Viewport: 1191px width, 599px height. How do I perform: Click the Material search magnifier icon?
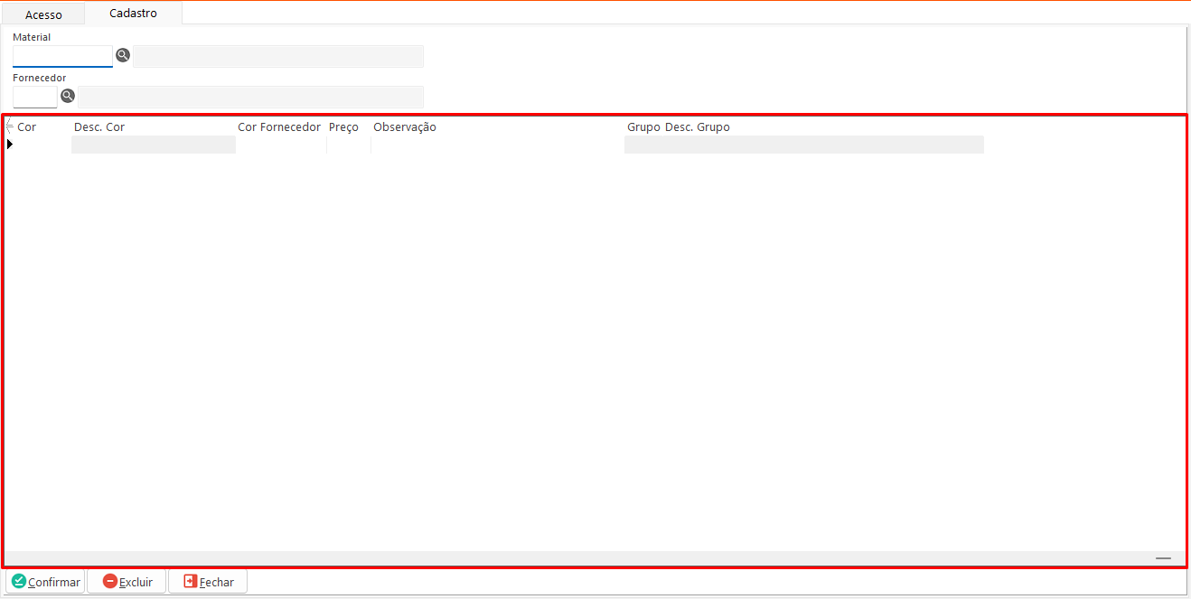pos(123,55)
